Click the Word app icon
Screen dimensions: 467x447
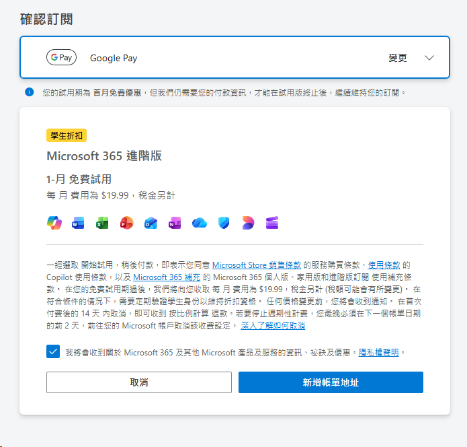(x=78, y=223)
